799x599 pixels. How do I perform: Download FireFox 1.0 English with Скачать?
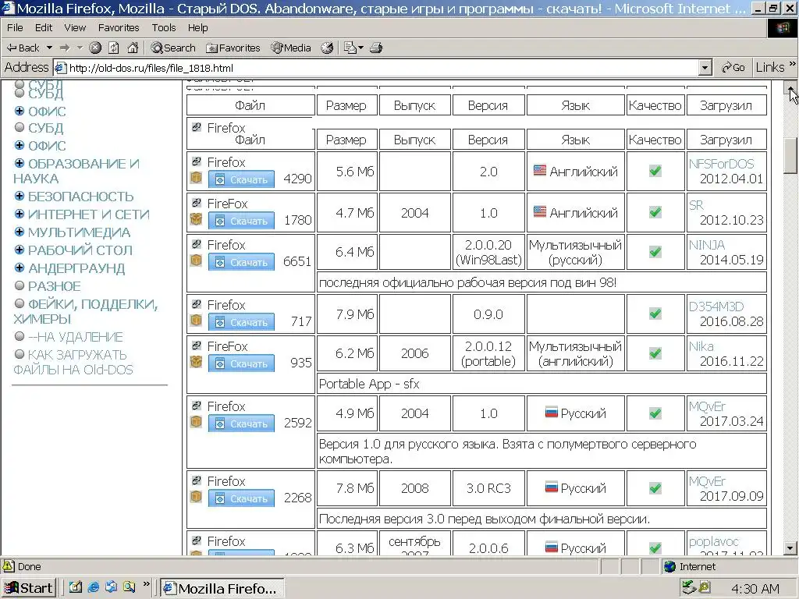241,221
